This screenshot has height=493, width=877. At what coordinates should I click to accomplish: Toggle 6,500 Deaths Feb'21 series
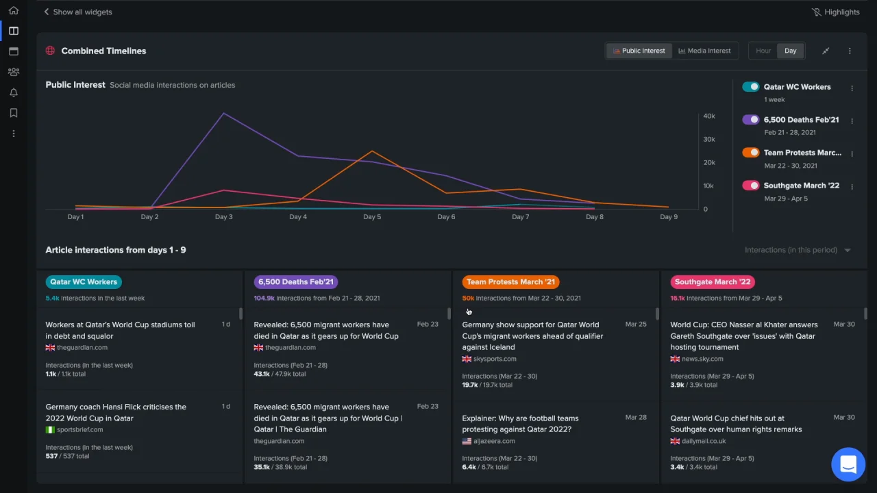coord(751,120)
